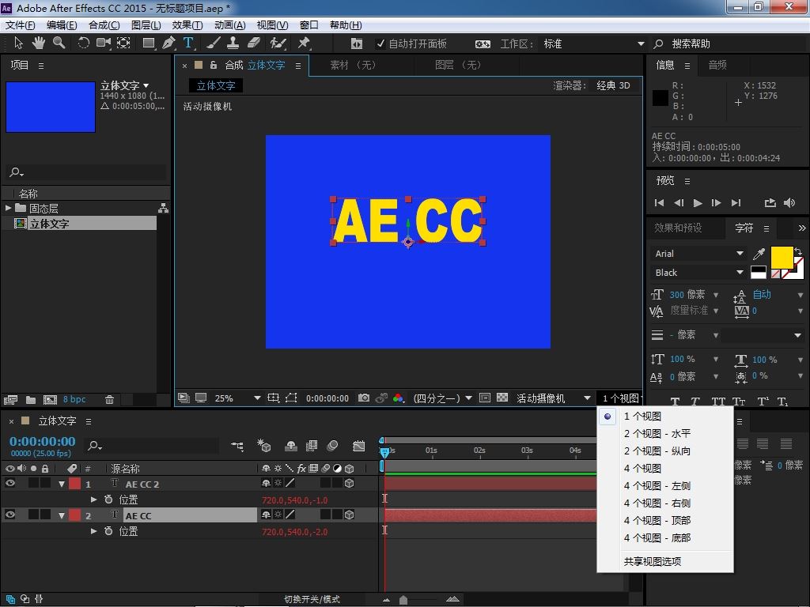
Task: Mute audio in the Preview panel
Action: 789,203
